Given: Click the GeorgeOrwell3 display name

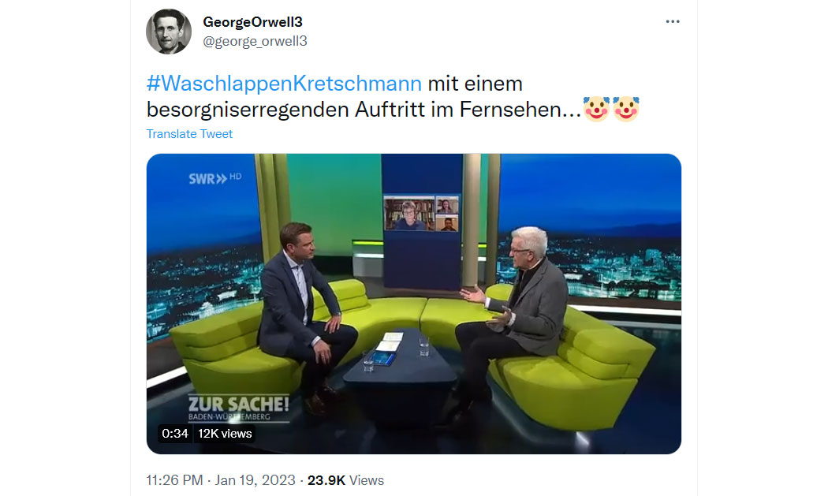Looking at the screenshot, I should tap(252, 22).
